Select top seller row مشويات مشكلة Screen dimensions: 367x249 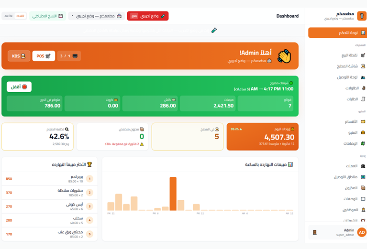click(49, 193)
